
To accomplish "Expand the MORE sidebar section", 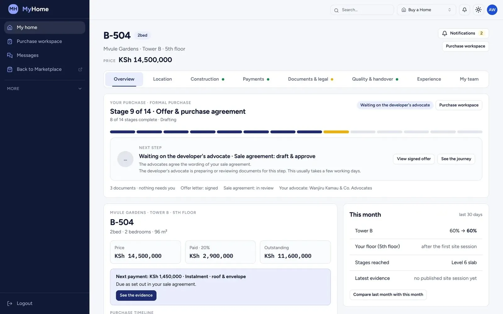I will pyautogui.click(x=45, y=89).
